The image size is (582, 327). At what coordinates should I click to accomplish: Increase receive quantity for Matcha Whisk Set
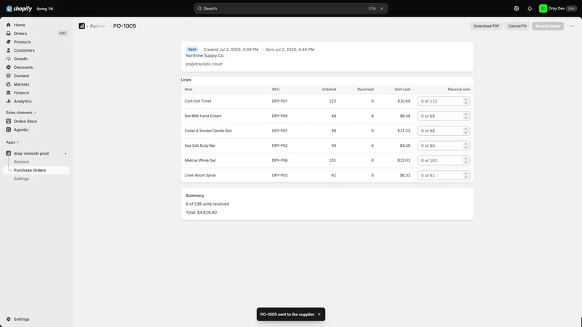(466, 158)
